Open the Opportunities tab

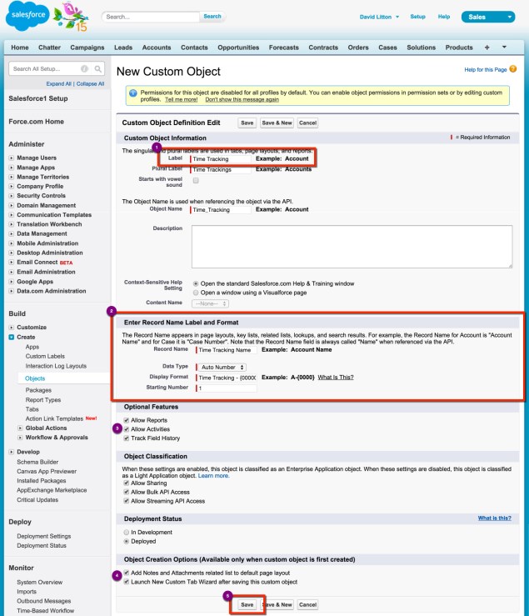[238, 48]
